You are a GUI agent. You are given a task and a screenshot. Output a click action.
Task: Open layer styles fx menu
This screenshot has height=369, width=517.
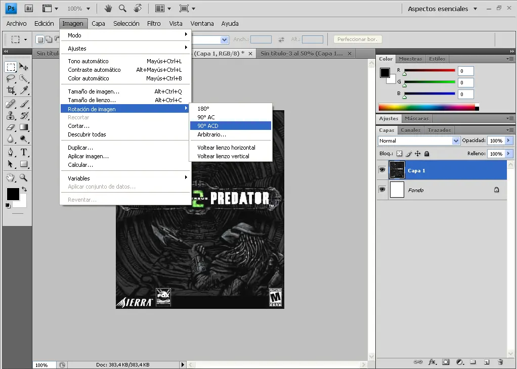pyautogui.click(x=432, y=362)
